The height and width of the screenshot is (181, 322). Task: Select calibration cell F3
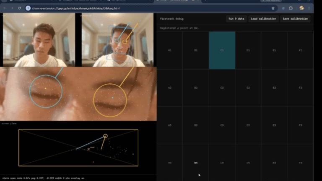300,125
